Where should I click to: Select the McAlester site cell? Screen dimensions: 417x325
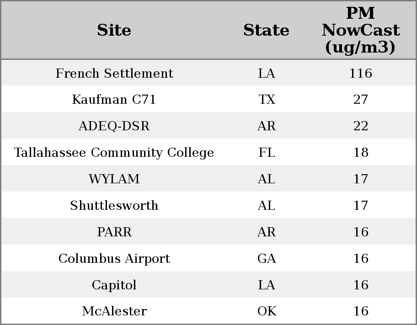pos(114,312)
